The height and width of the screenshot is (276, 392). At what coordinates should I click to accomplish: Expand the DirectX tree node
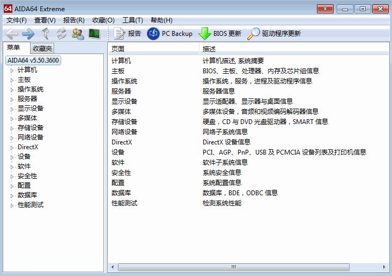tap(12, 148)
